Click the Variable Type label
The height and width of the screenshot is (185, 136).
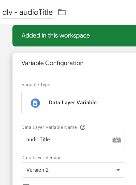point(36,85)
